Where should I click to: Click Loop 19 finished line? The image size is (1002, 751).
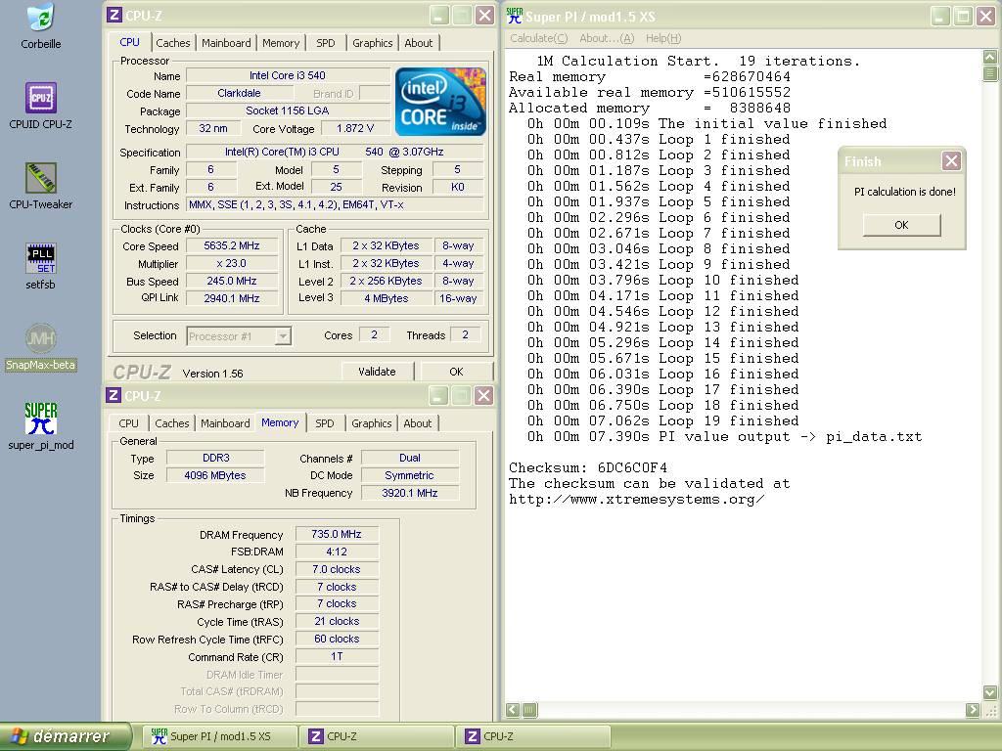[x=662, y=420]
